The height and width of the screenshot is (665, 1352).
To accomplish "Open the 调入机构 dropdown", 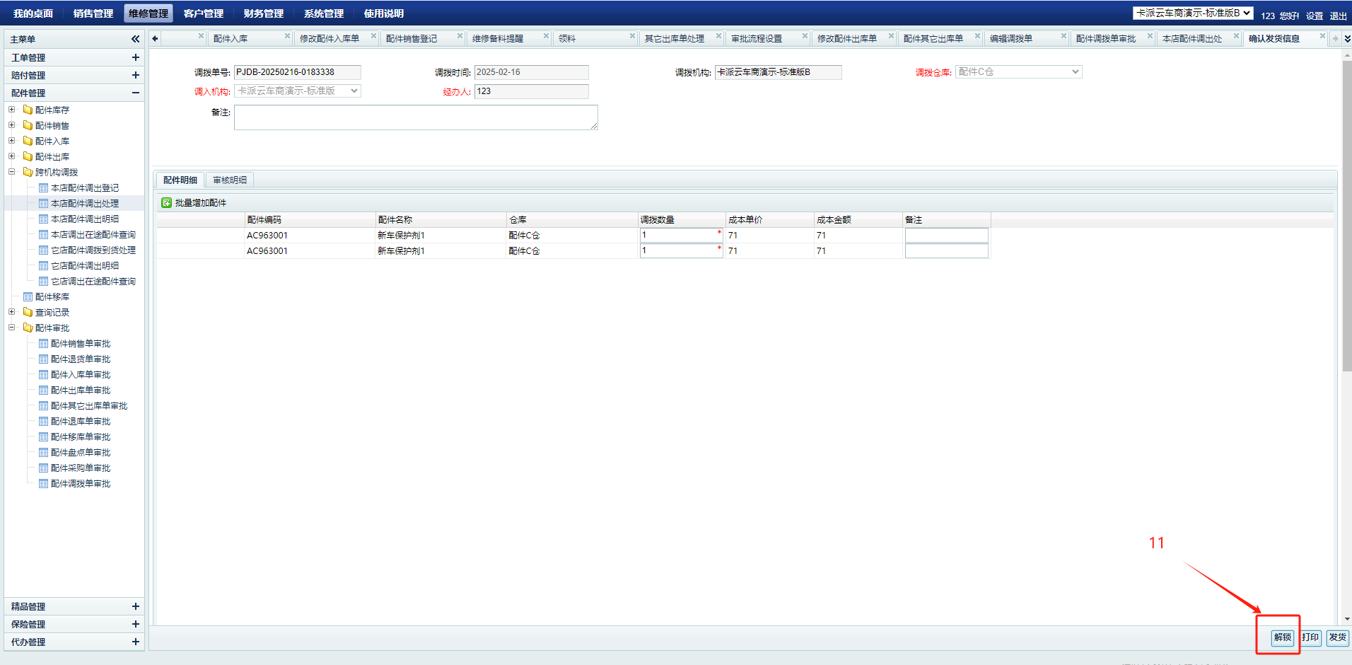I will tap(298, 91).
